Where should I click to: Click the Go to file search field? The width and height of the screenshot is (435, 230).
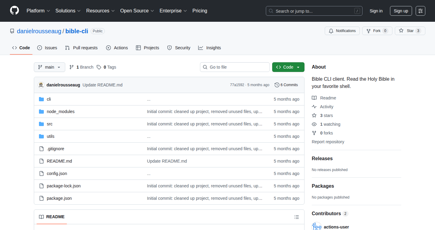point(235,67)
